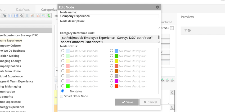The image size is (225, 112).
Task: Click next page arrow beside "of 50+"
Action: tap(172, 28)
